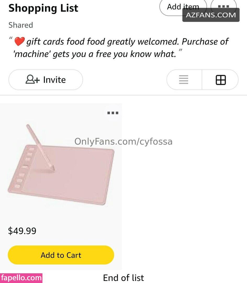Screen dimensions: 247x283
Task: Click the AZFANS.COM watermark badge
Action: coord(211,15)
